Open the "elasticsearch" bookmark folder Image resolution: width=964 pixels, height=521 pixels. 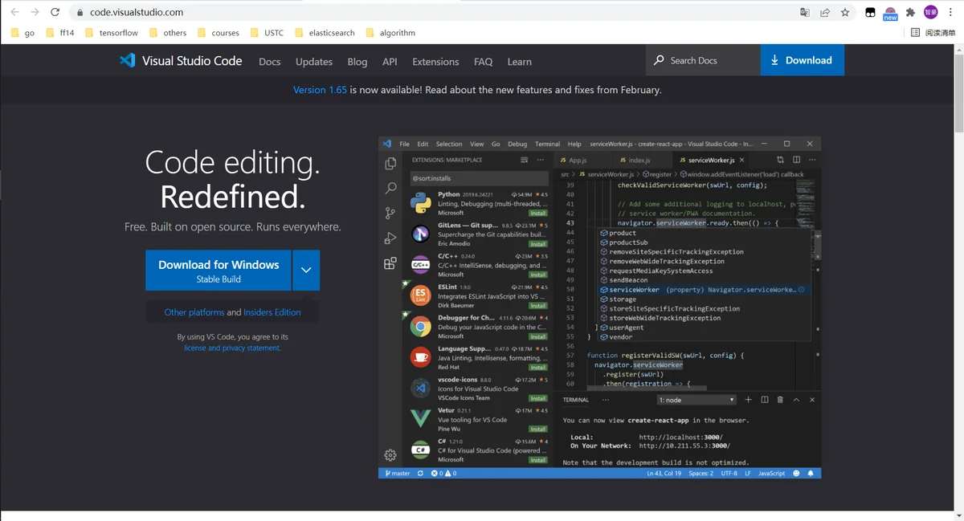pyautogui.click(x=325, y=33)
